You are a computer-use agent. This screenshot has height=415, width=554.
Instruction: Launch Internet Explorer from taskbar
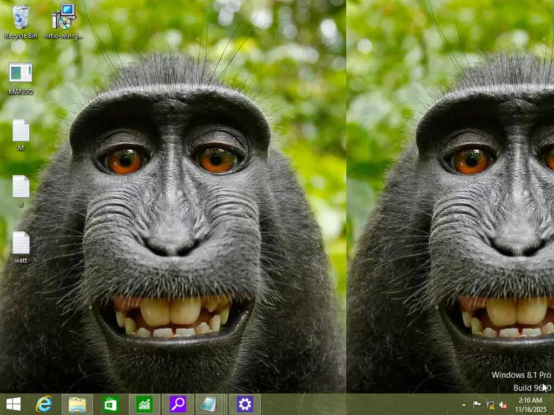(x=44, y=404)
